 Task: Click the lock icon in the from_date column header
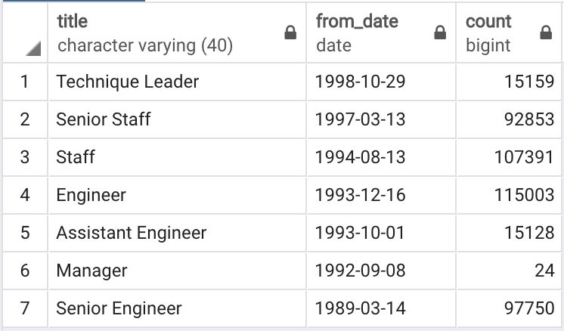[x=440, y=33]
